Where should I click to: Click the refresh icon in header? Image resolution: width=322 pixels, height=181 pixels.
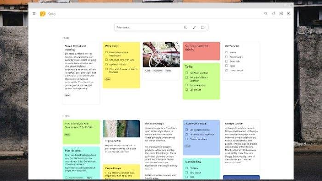click(x=274, y=14)
